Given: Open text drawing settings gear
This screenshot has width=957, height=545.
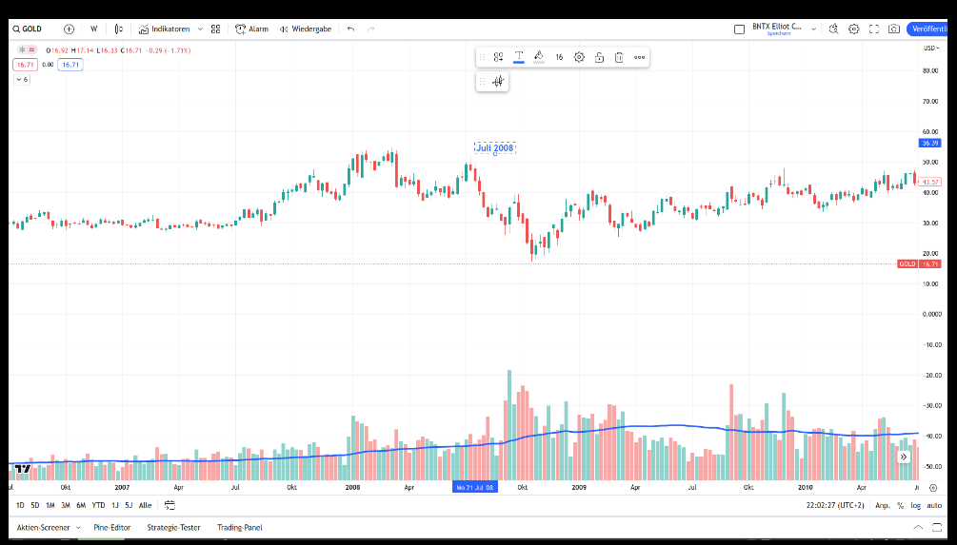Looking at the screenshot, I should click(x=579, y=57).
